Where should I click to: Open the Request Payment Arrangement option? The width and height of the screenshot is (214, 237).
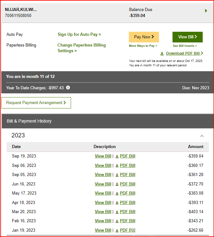click(36, 102)
